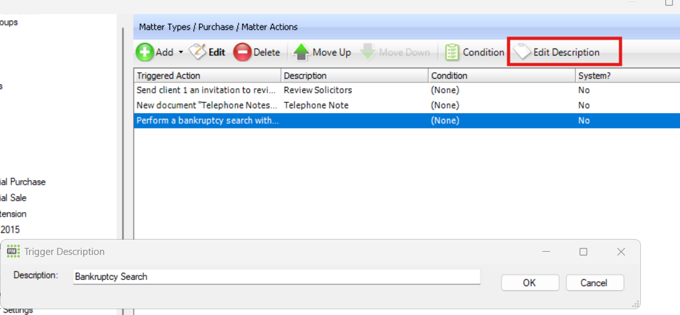This screenshot has width=680, height=315.
Task: Close the Trigger Description dialog
Action: coord(621,252)
